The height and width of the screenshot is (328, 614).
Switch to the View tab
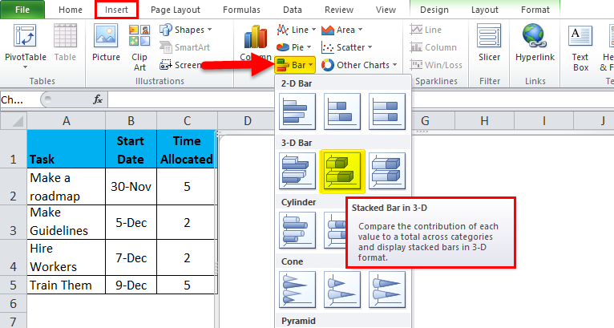click(x=386, y=10)
